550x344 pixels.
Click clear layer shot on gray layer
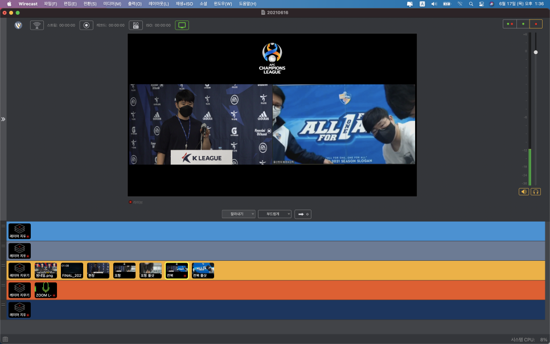pyautogui.click(x=19, y=251)
